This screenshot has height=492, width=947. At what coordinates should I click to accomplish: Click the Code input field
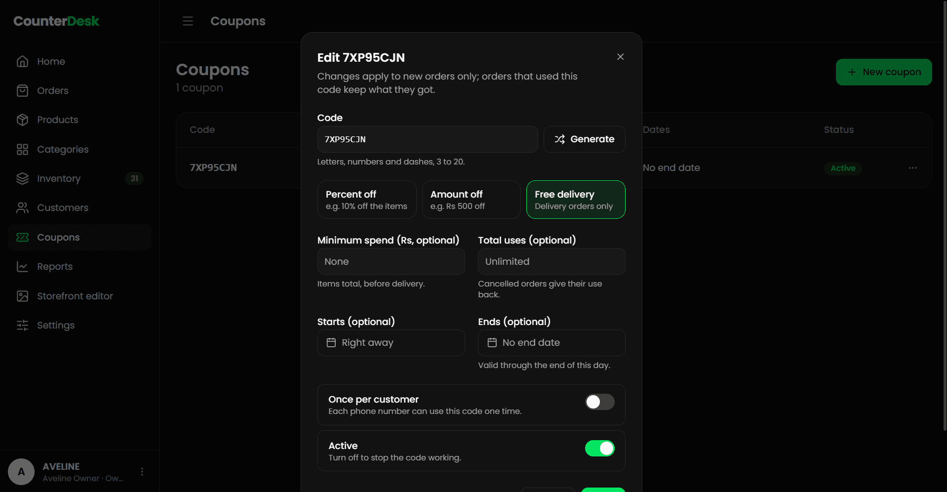pos(428,139)
